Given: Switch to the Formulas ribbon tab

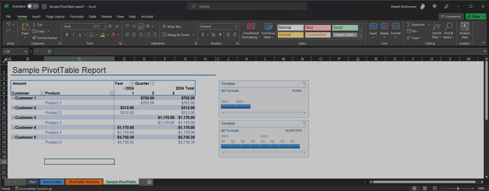Looking at the screenshot, I should tap(77, 16).
